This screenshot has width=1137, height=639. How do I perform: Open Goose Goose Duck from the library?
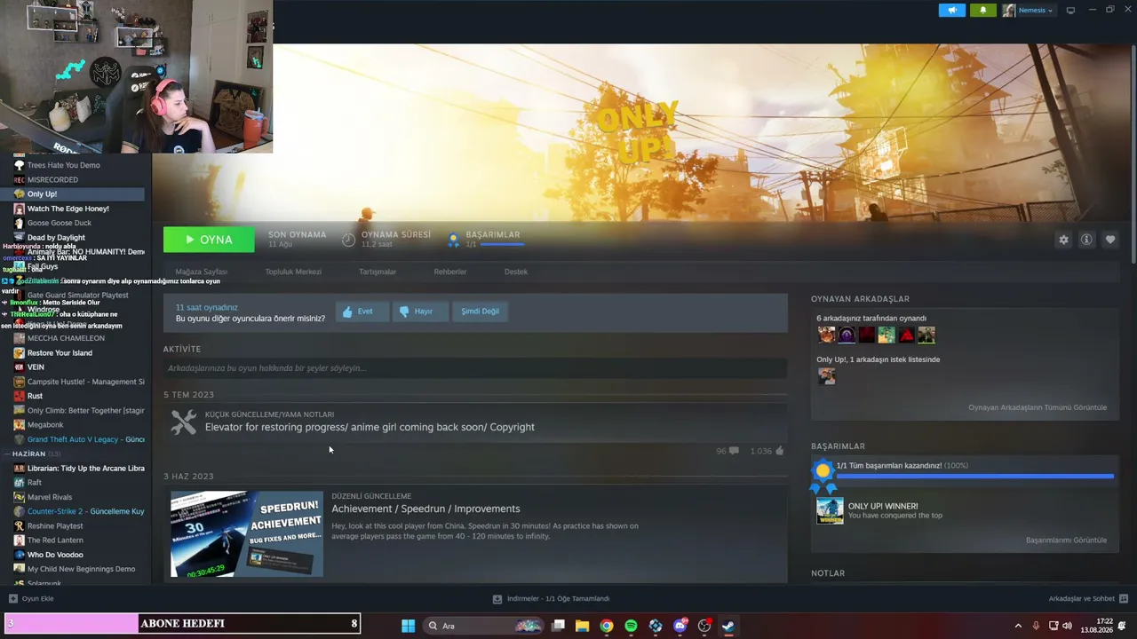pos(60,223)
